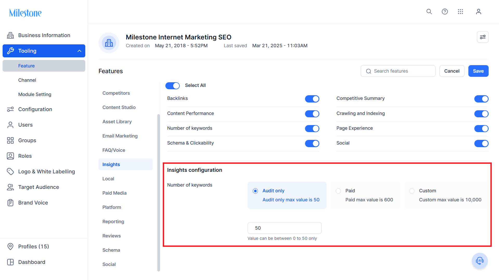Click the Save button

(478, 71)
